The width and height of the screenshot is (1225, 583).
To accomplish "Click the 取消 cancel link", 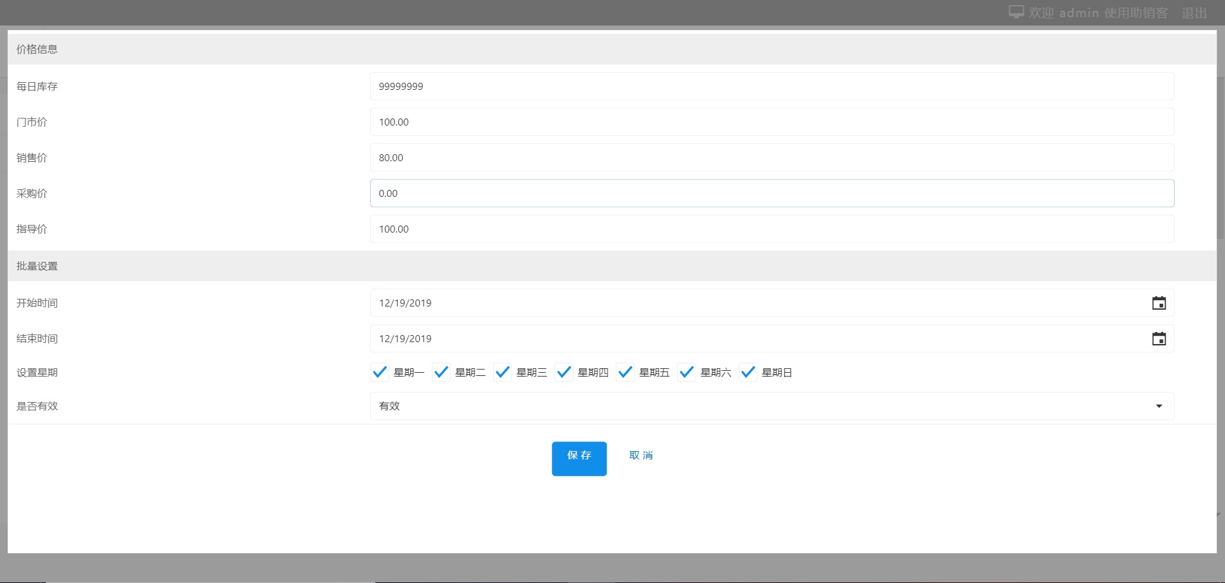I will [x=641, y=456].
